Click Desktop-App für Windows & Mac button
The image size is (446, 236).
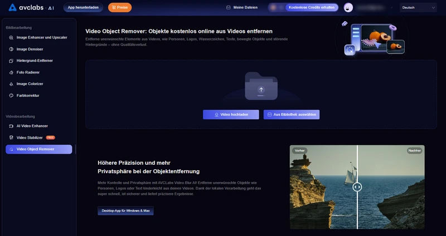coord(126,211)
